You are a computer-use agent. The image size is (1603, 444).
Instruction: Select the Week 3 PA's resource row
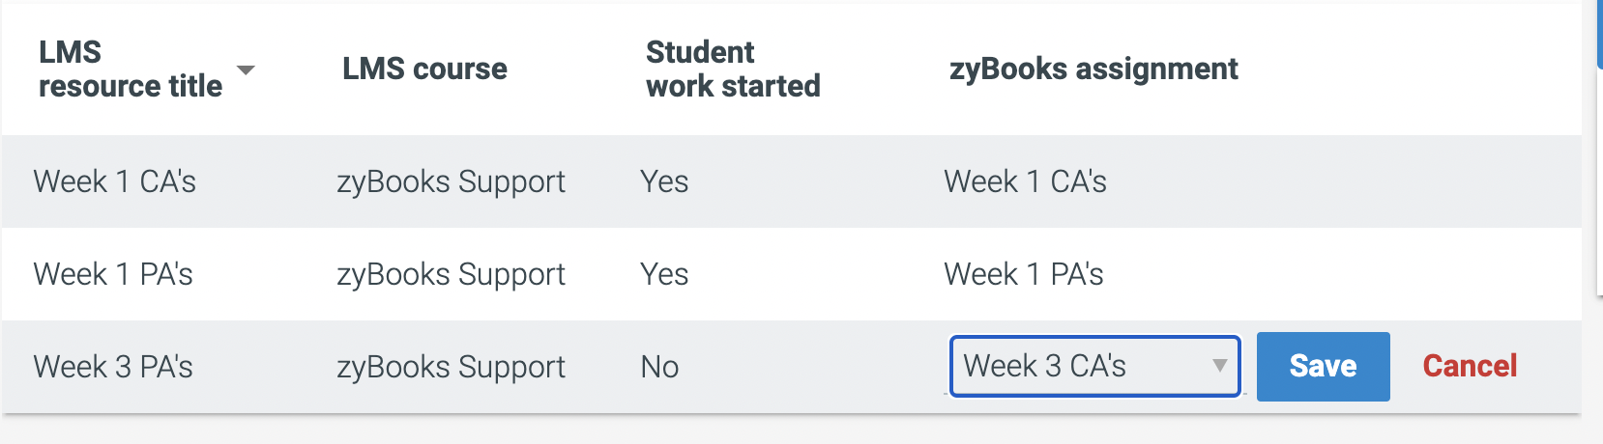tap(791, 367)
